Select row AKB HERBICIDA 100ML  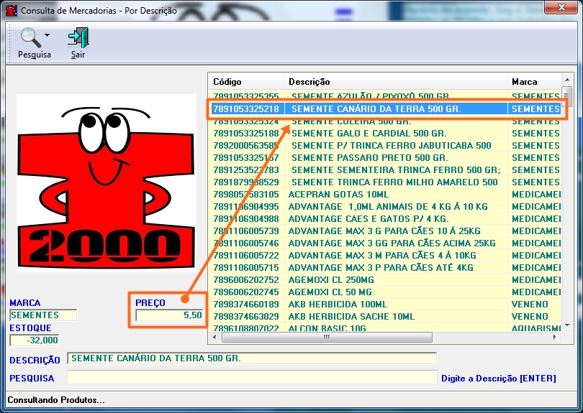(x=386, y=305)
